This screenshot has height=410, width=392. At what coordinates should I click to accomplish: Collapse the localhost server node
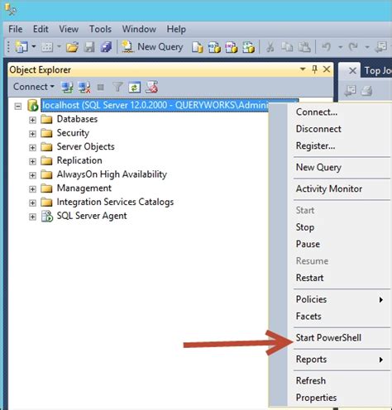pyautogui.click(x=18, y=106)
